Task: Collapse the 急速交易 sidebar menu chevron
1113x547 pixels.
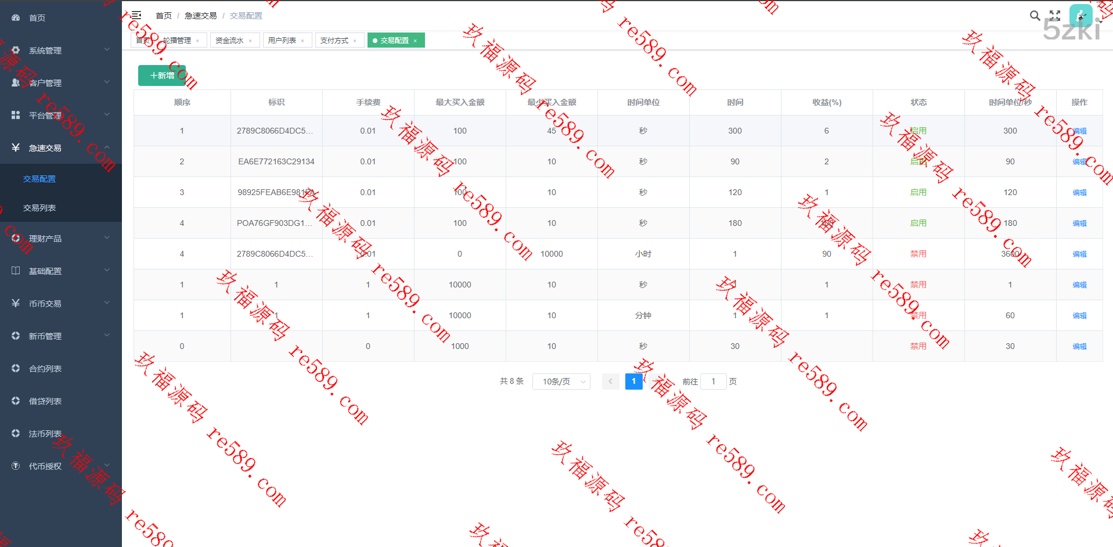Action: (107, 147)
